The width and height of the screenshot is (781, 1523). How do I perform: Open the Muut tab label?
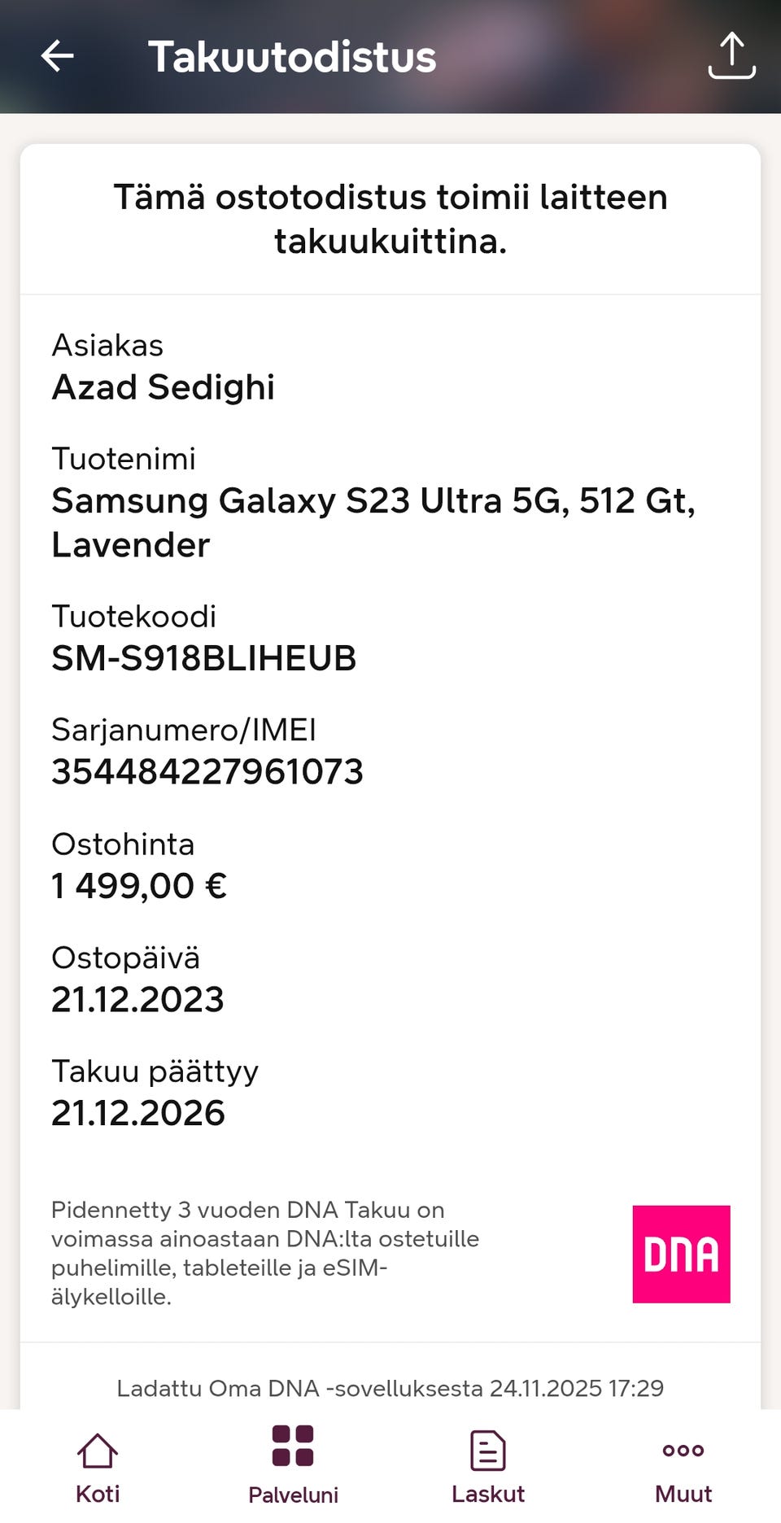683,1494
